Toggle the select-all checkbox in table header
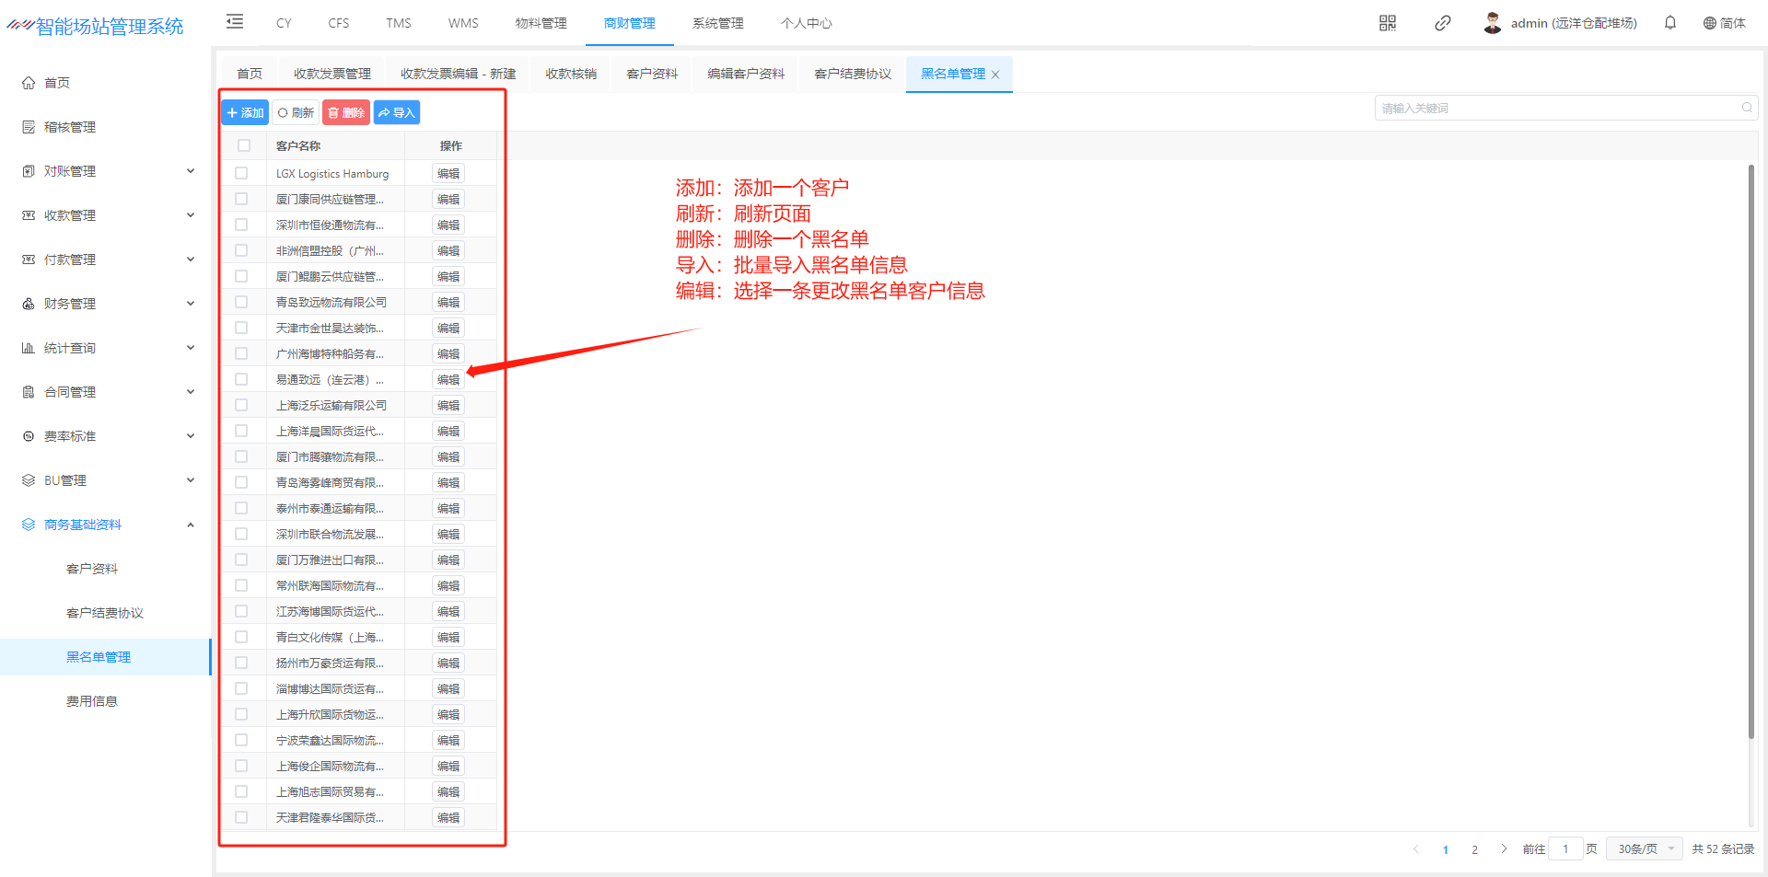 244,145
